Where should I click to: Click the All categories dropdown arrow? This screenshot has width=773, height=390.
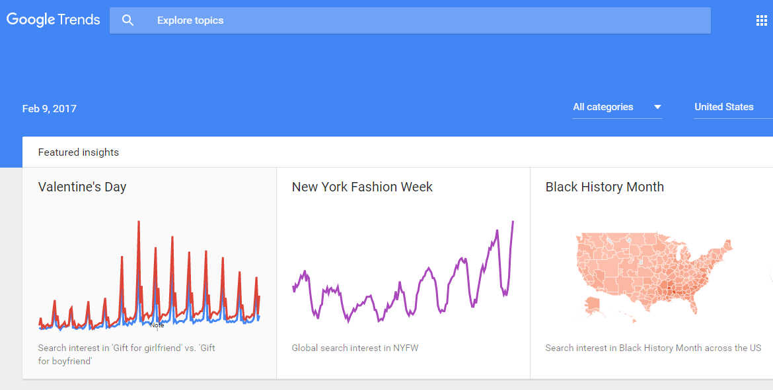pyautogui.click(x=657, y=107)
